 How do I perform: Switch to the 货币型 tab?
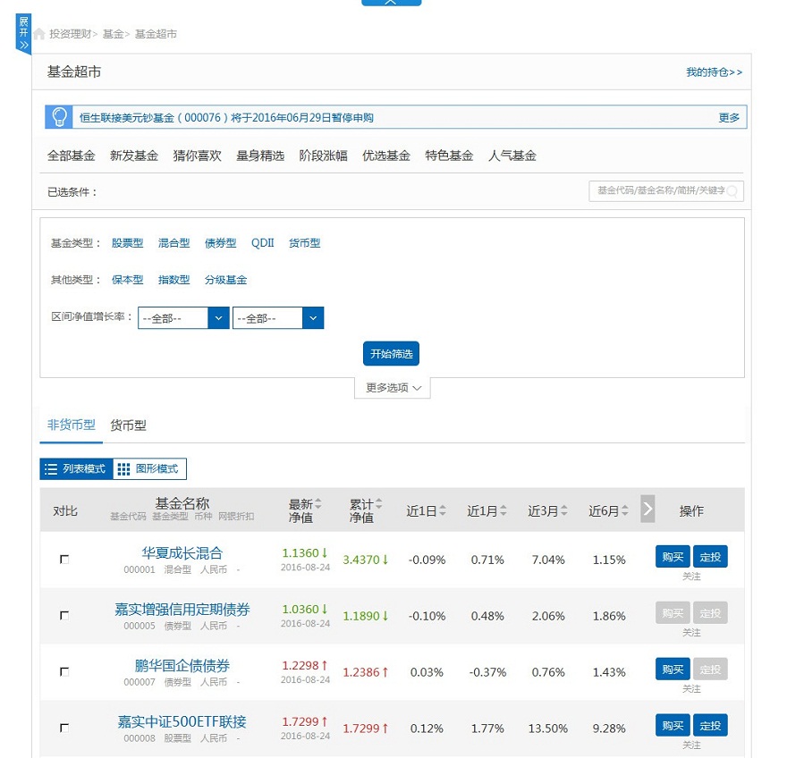click(x=128, y=425)
